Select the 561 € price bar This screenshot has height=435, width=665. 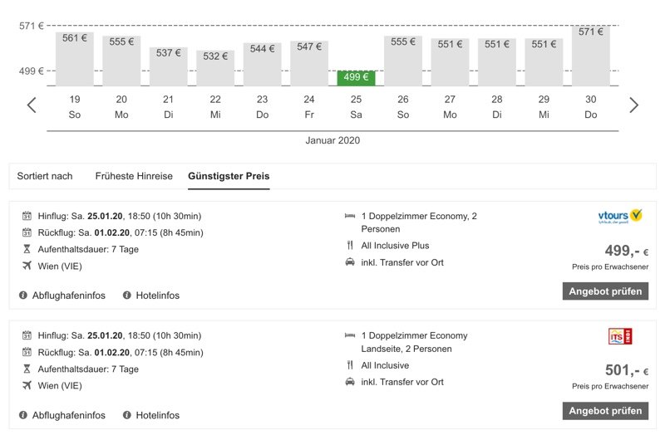point(75,59)
